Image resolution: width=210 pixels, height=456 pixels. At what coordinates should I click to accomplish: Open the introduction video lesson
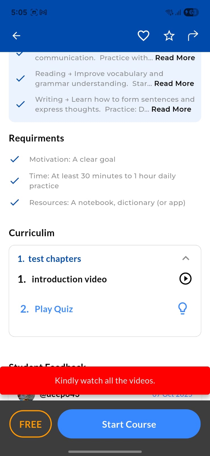[x=69, y=279]
